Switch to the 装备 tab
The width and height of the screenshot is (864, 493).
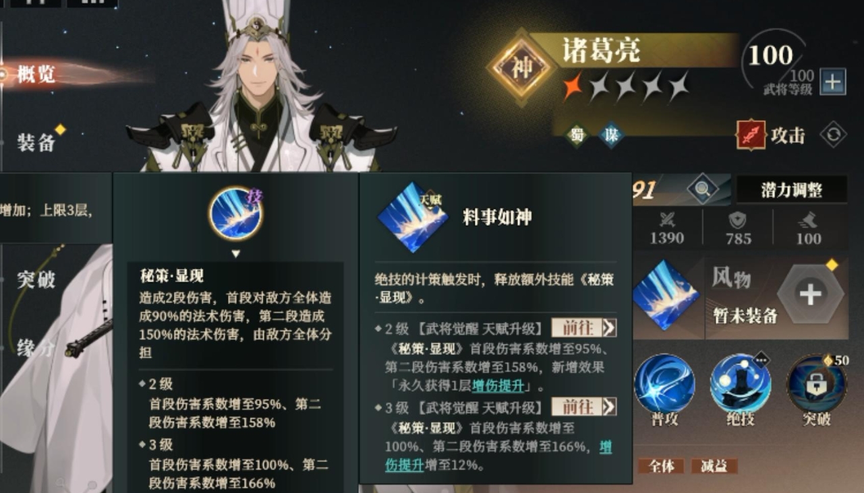pos(36,142)
